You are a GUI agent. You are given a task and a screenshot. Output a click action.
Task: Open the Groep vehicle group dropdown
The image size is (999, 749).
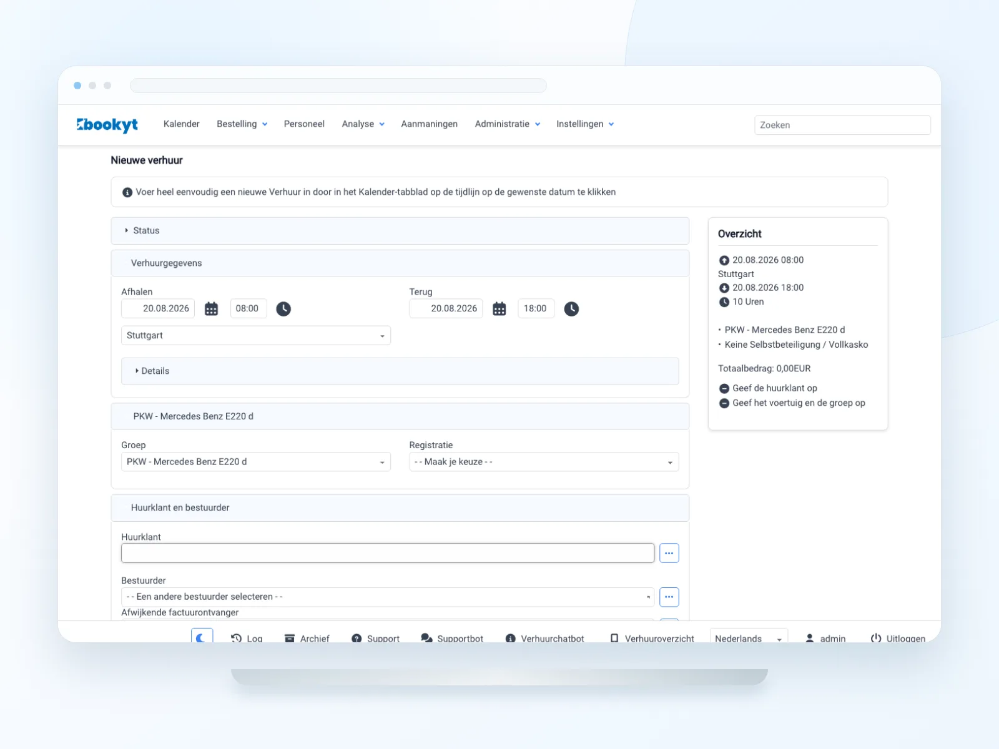(256, 462)
